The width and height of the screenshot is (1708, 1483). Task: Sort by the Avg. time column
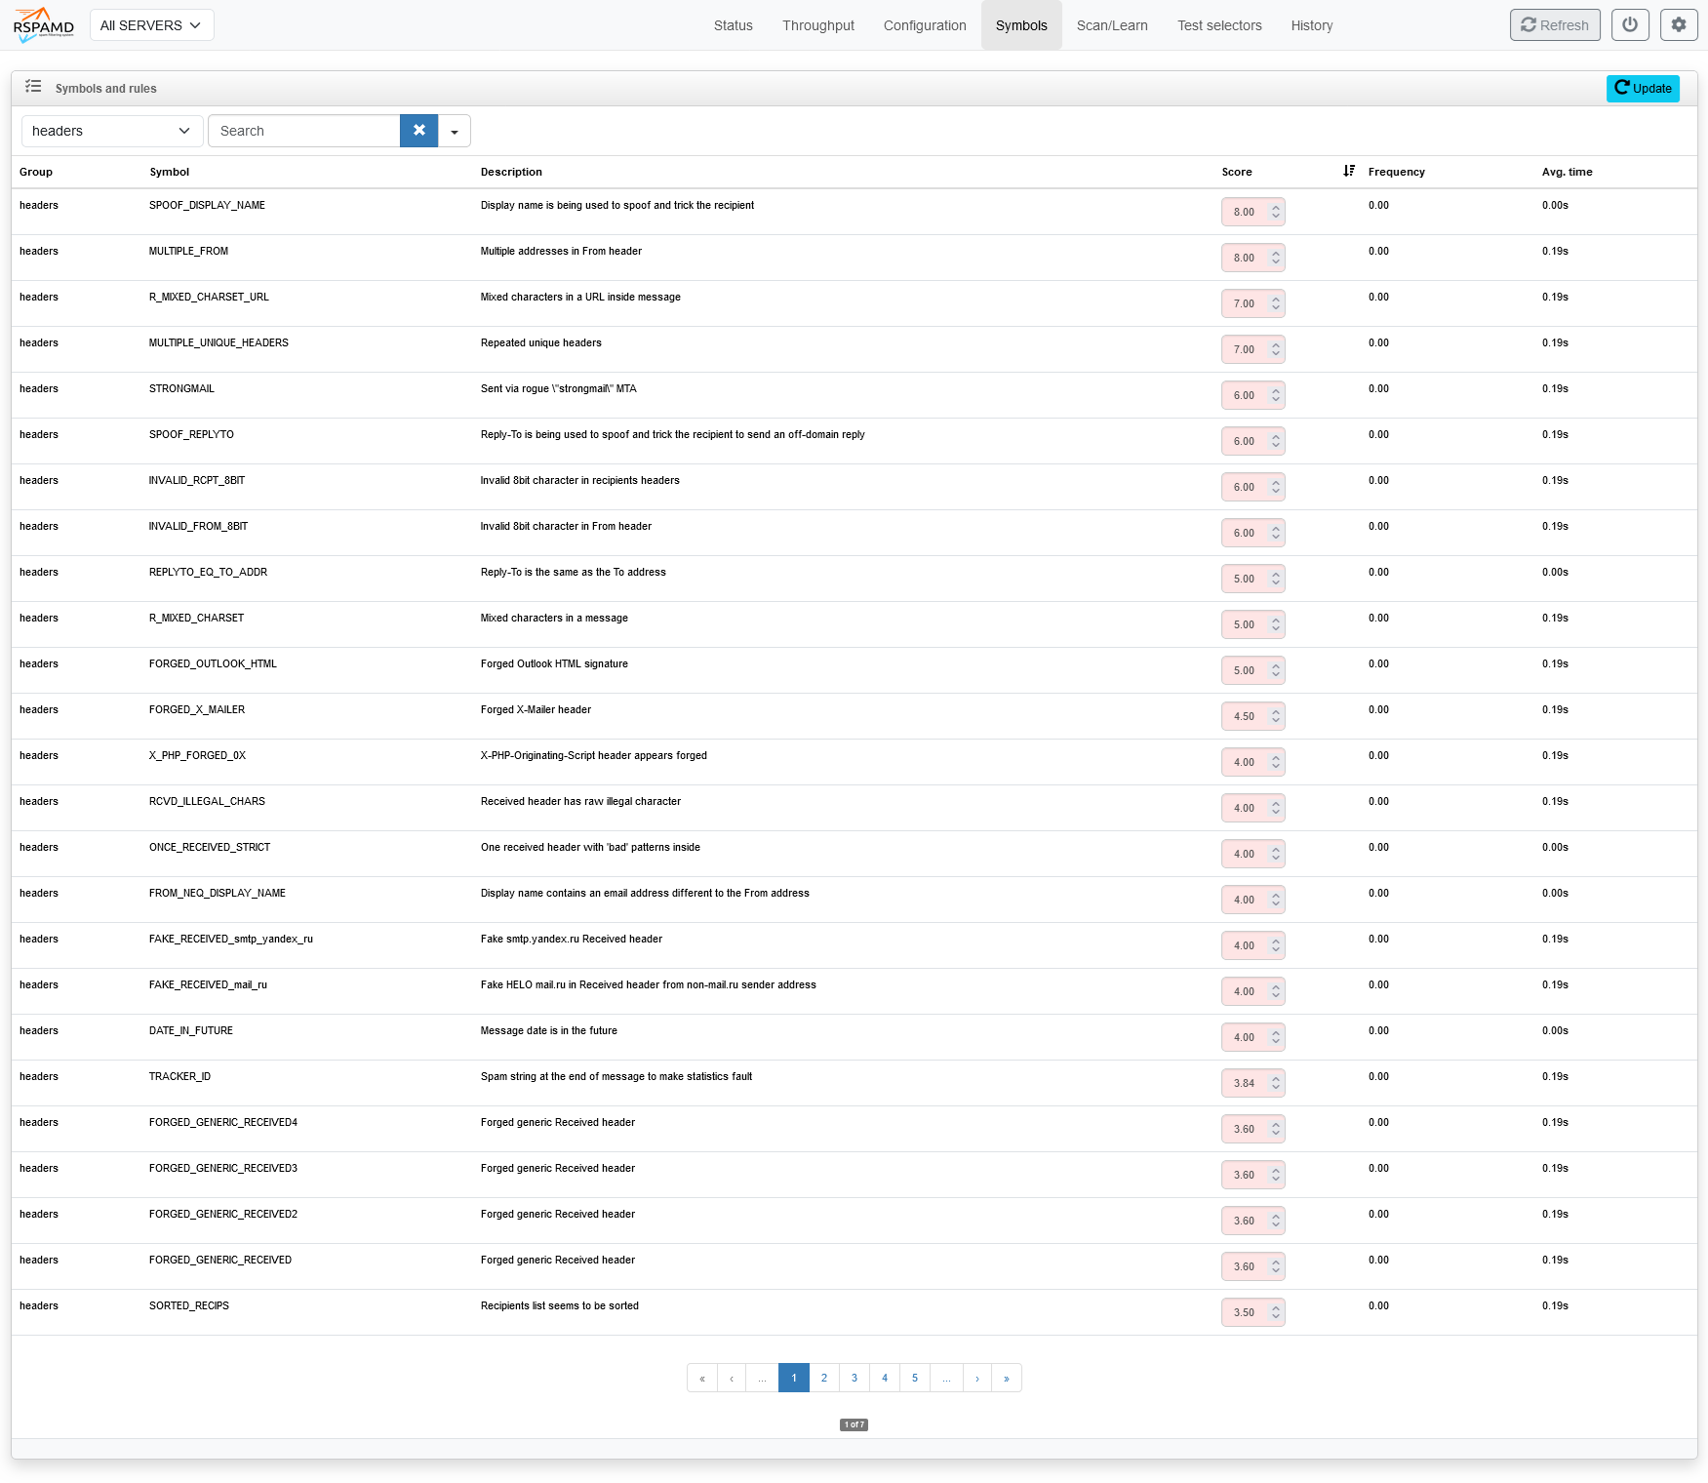(x=1567, y=172)
